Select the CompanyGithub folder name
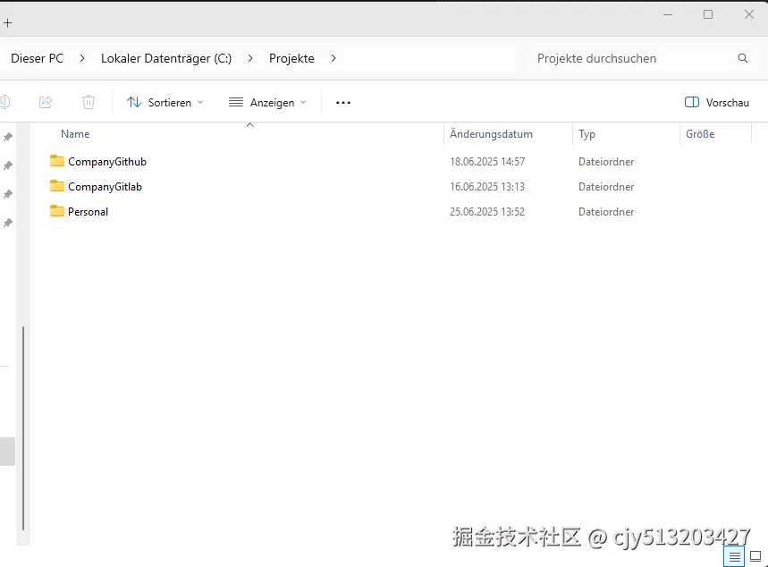The width and height of the screenshot is (768, 567). pyautogui.click(x=107, y=162)
